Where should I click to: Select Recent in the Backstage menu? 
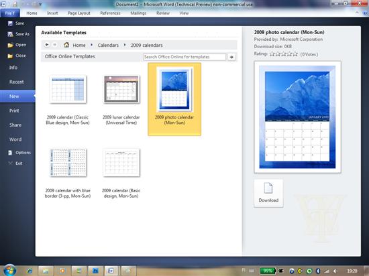pos(17,82)
